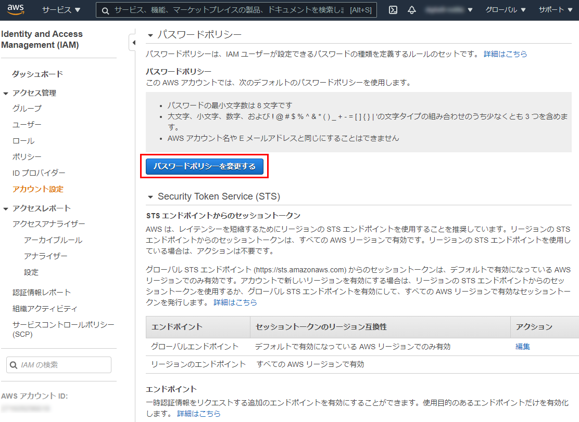The height and width of the screenshot is (422, 579).
Task: Open ロール in the sidebar
Action: pos(23,141)
